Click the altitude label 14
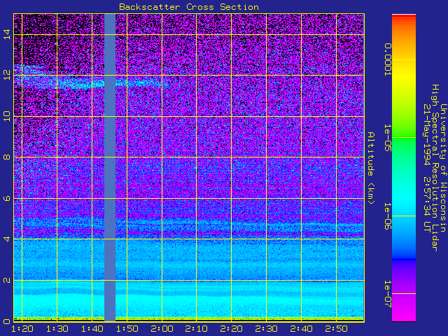This screenshot has width=448, height=336. [x=7, y=34]
